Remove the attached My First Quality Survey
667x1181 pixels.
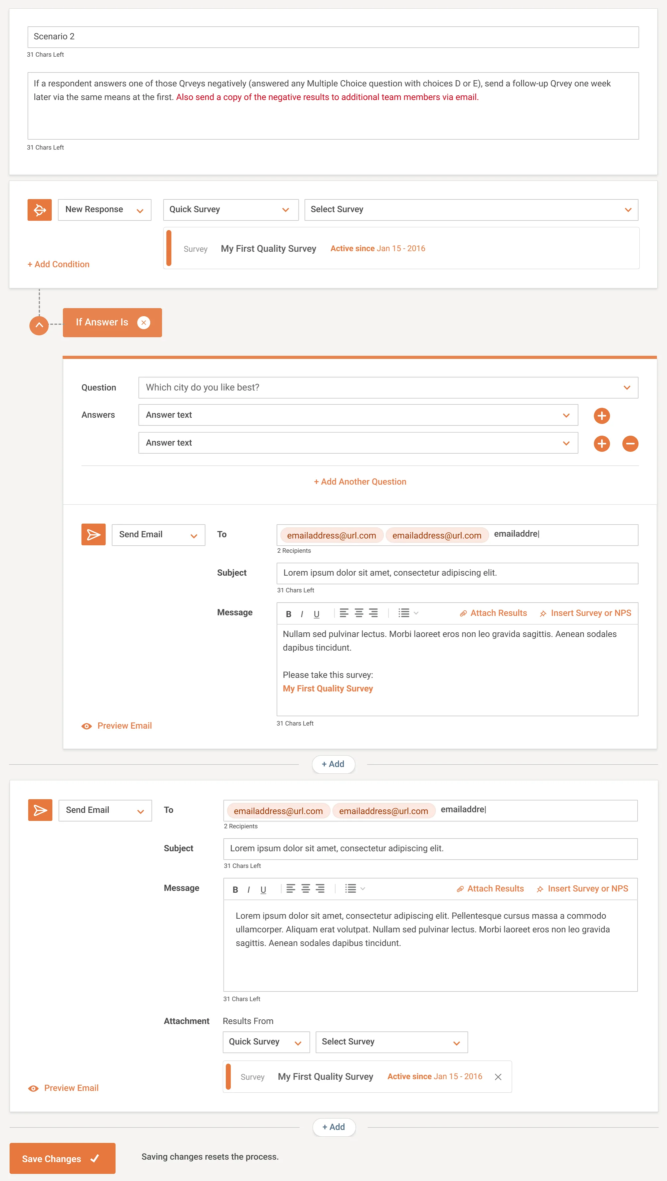coord(498,1076)
